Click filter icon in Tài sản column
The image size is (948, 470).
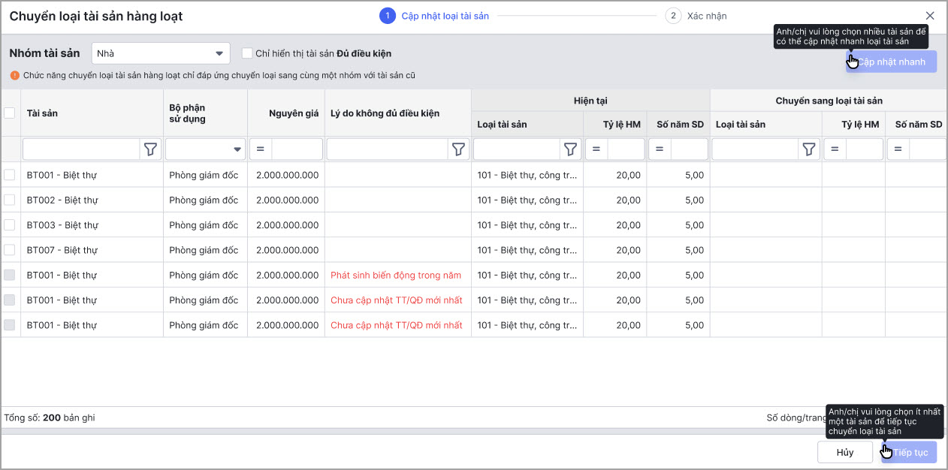[151, 149]
